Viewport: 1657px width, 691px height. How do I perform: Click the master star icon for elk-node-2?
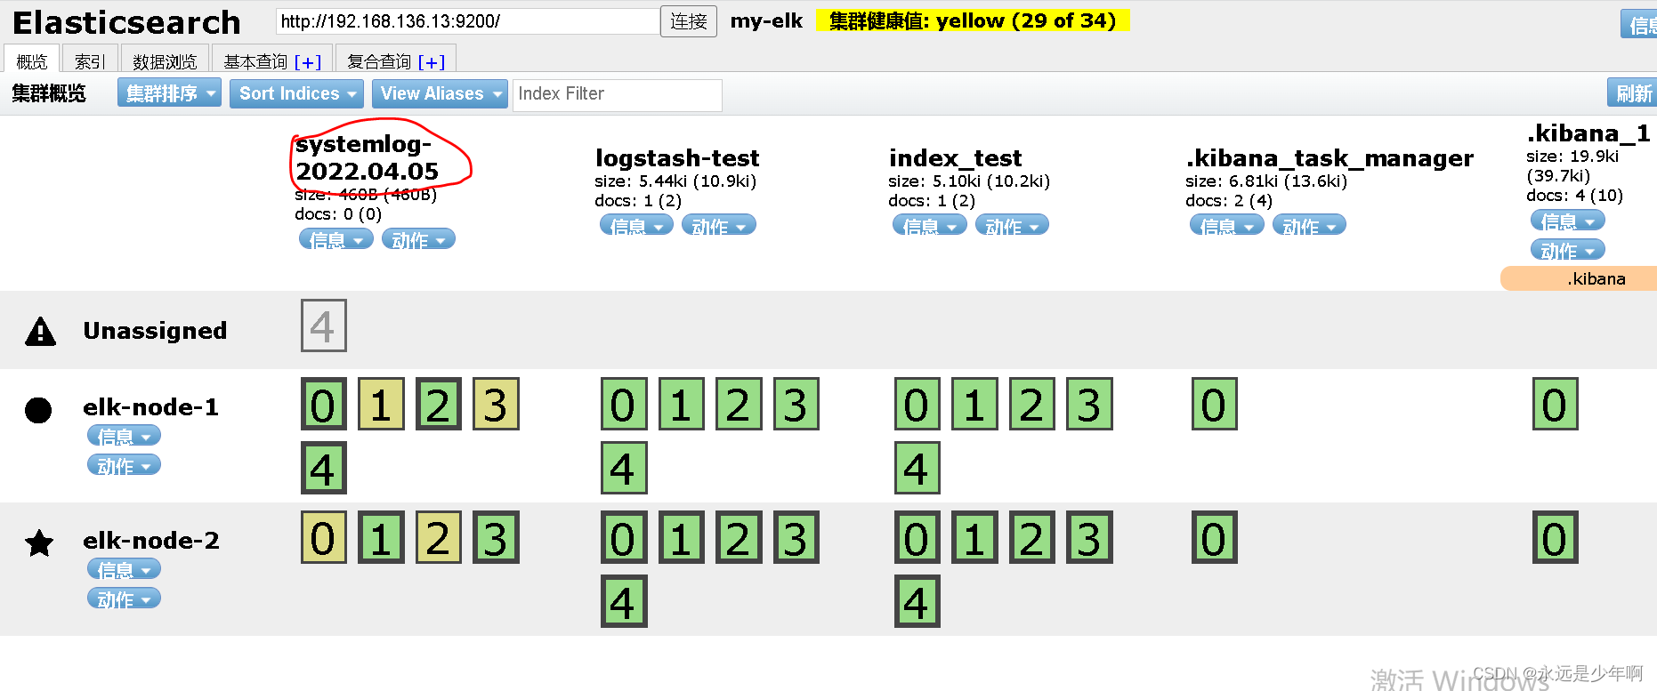(x=39, y=542)
